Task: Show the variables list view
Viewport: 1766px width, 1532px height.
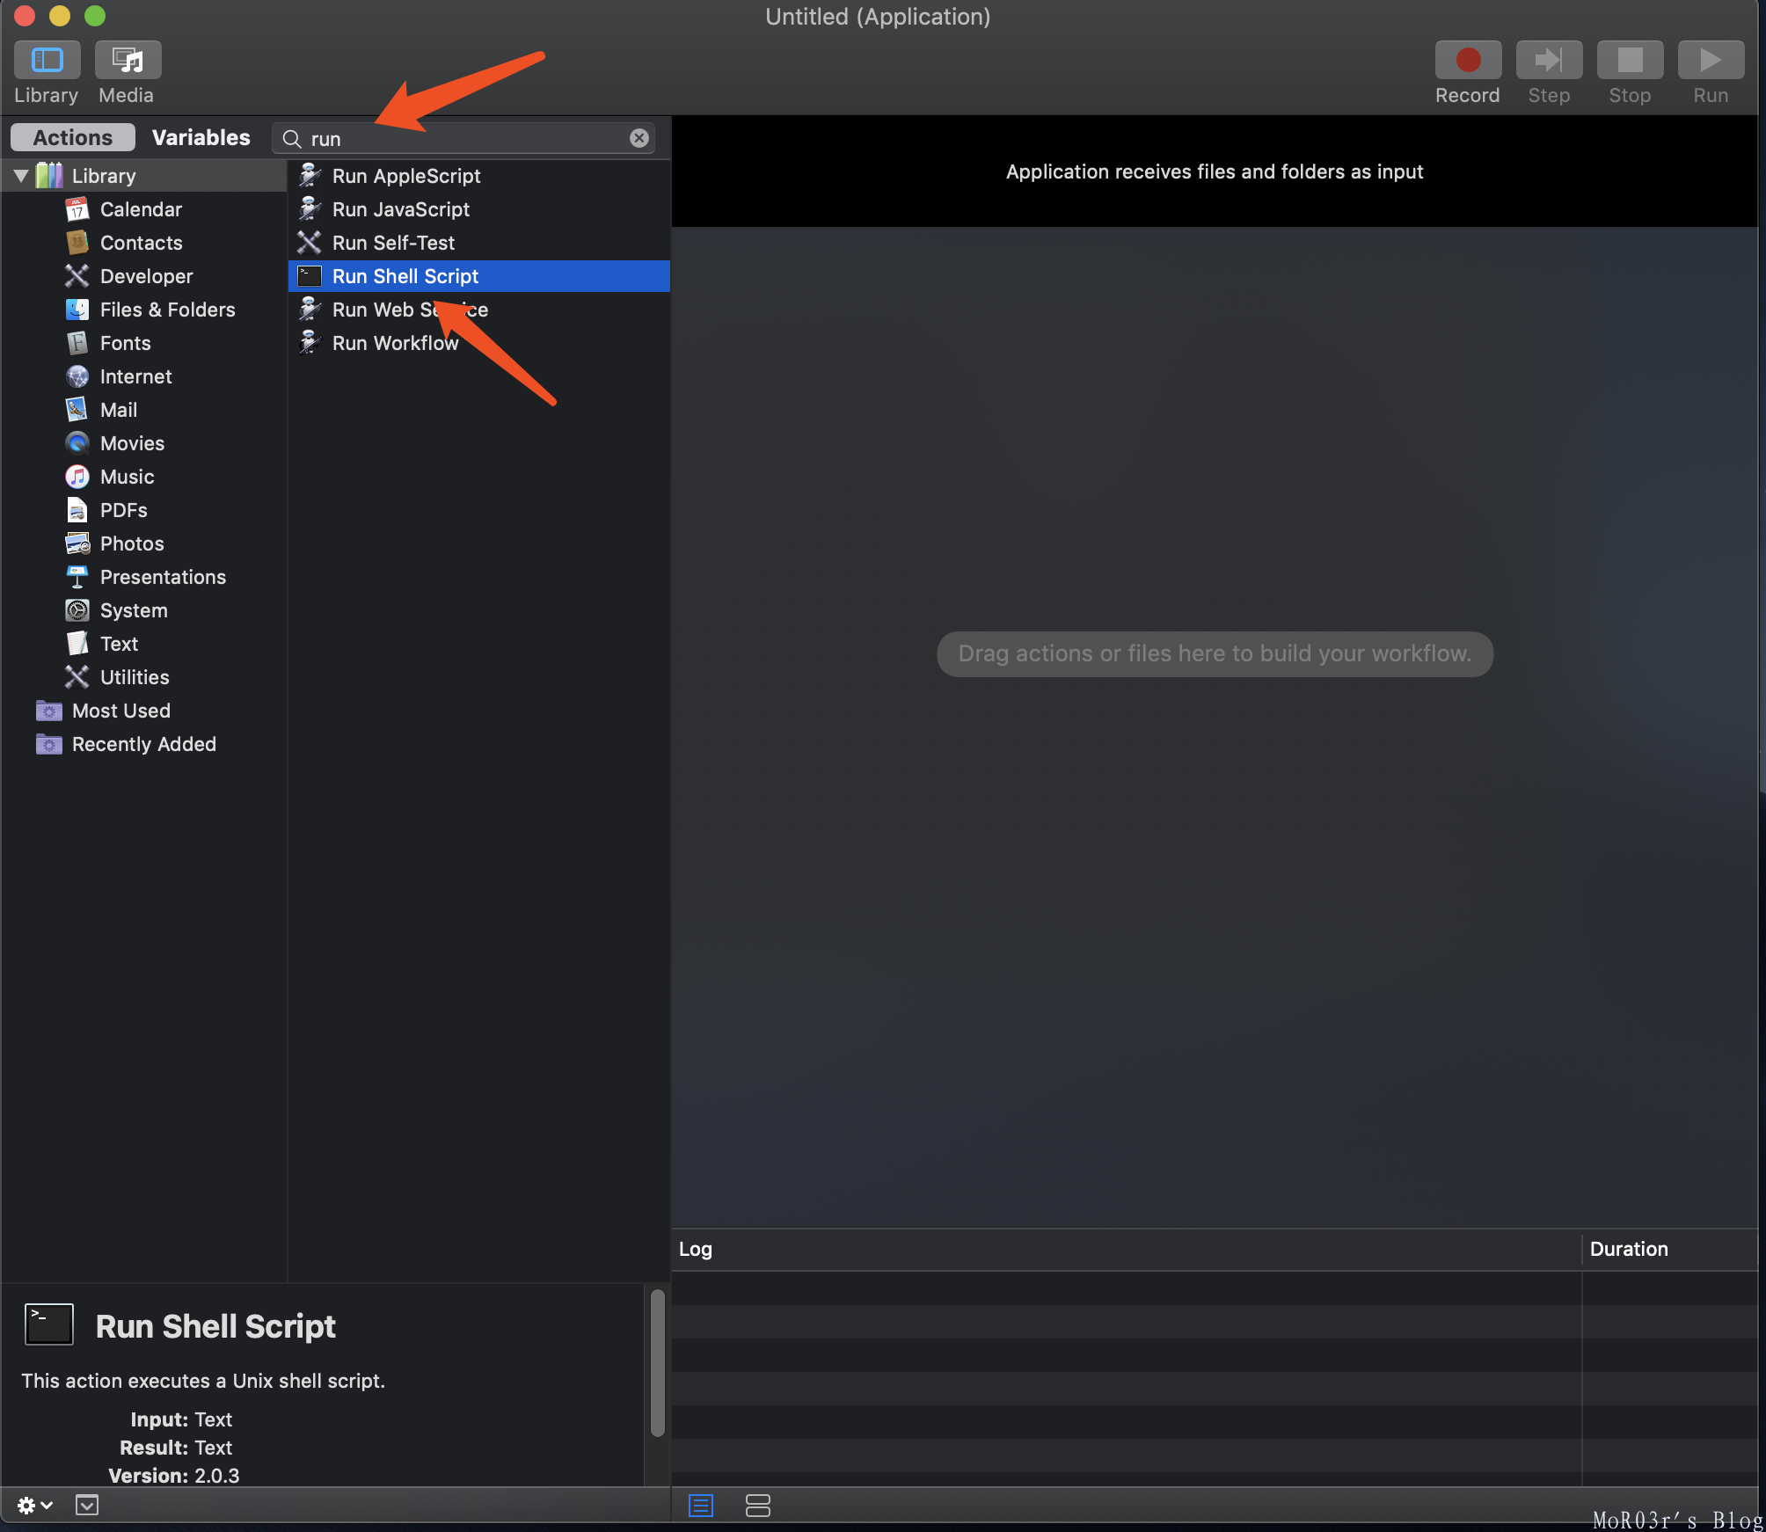Action: point(757,1506)
